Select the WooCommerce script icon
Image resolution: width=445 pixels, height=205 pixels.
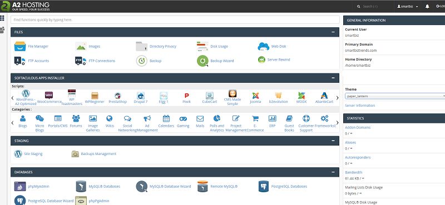point(49,95)
